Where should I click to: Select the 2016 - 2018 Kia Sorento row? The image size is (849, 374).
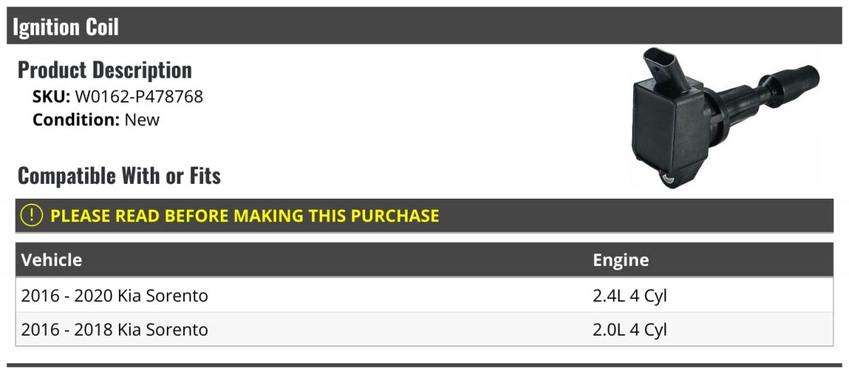(424, 329)
